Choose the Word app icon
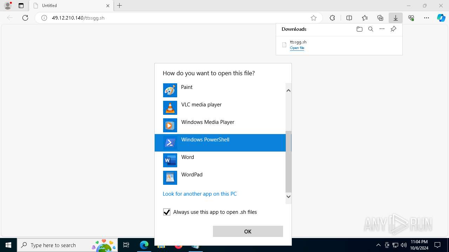The height and width of the screenshot is (252, 449). (170, 160)
